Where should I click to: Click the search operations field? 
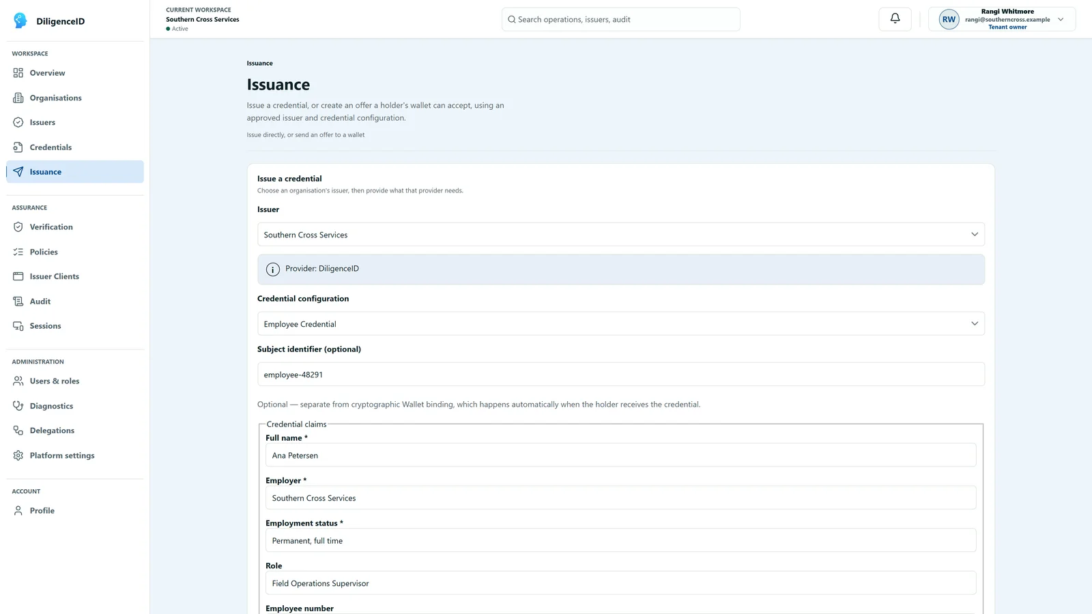click(x=621, y=19)
